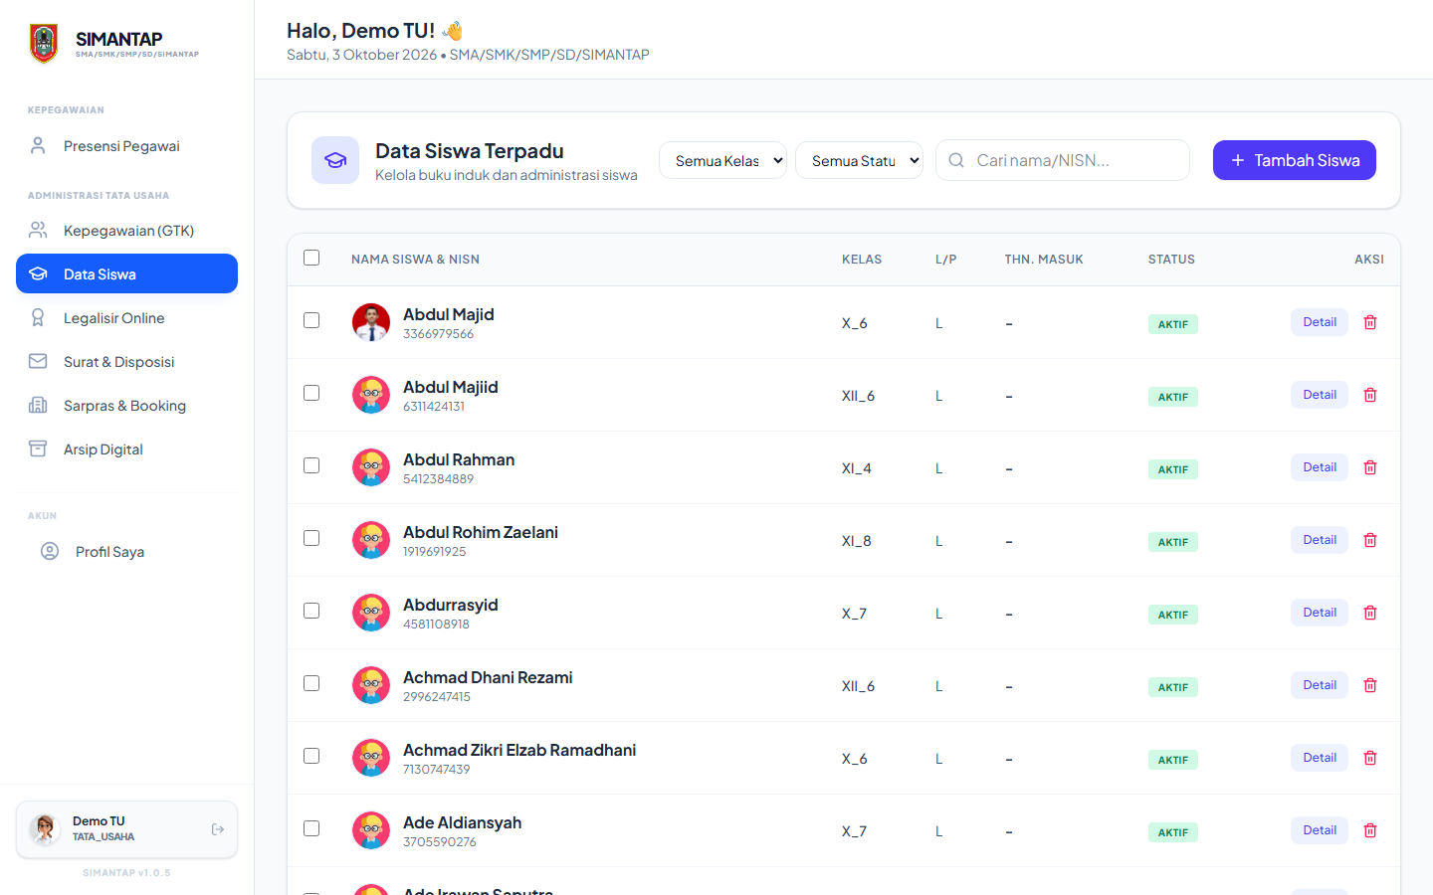1433x895 pixels.
Task: Click trash icon in Abdurrasyid row
Action: (1370, 613)
